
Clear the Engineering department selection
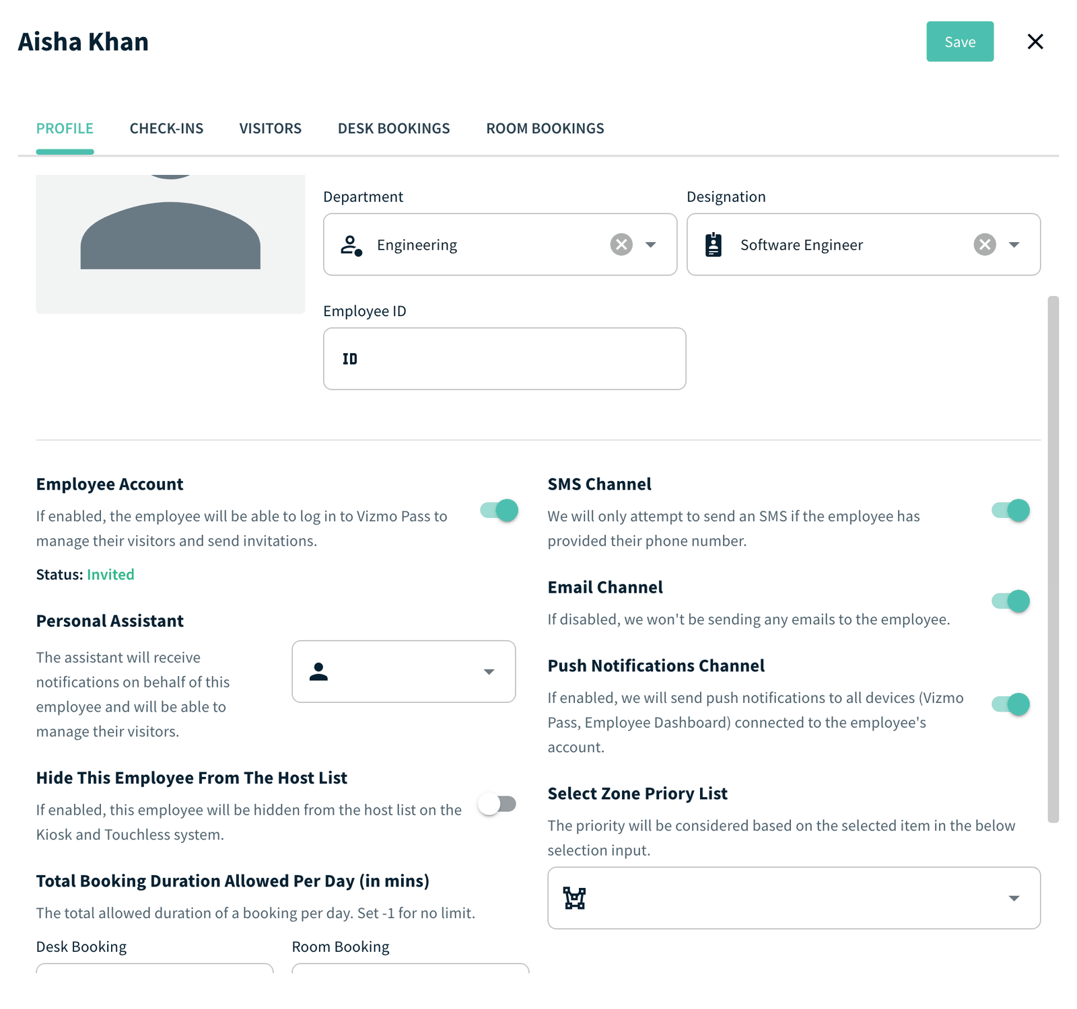[x=621, y=244]
